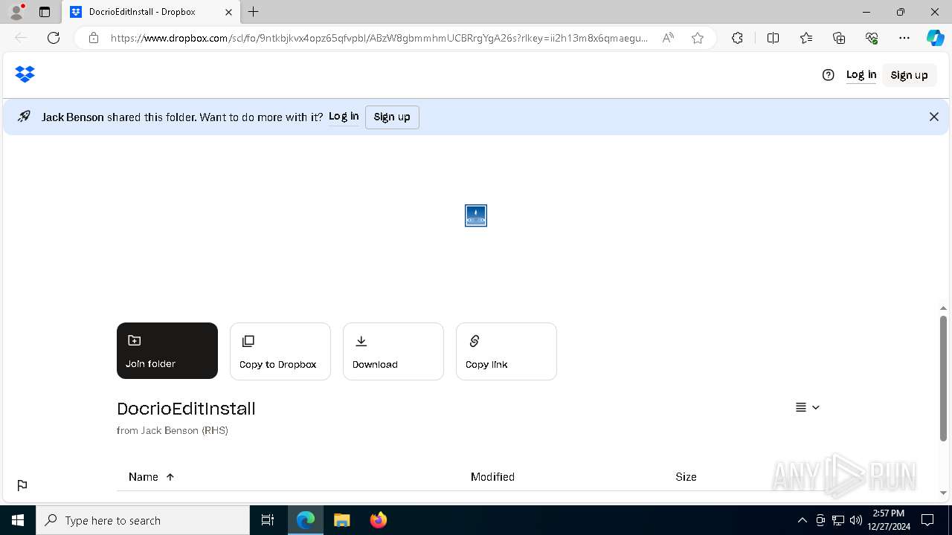Click the Edge taskbar icon

[306, 520]
